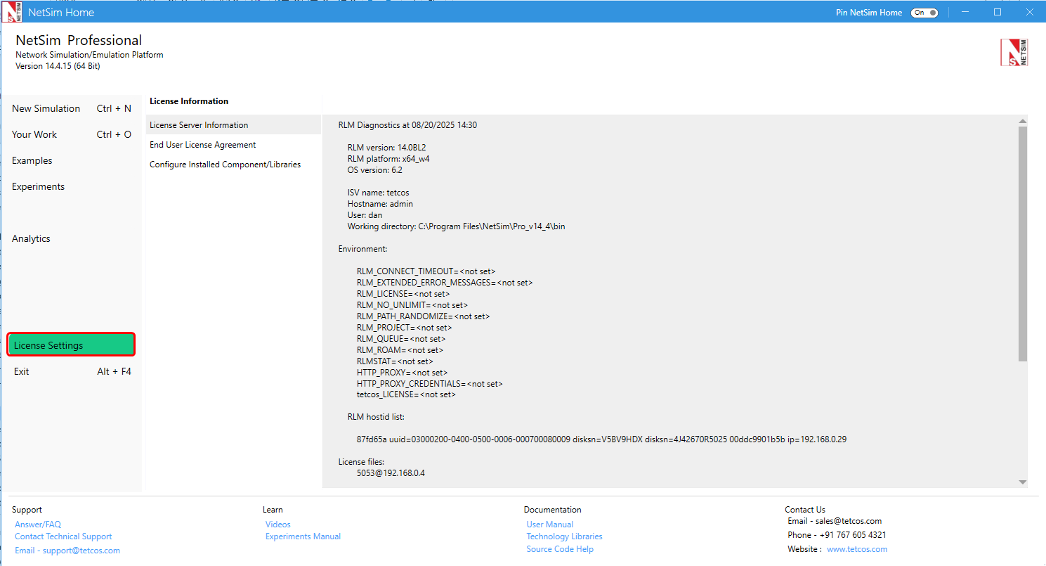Open the Experiments Manual link
The height and width of the screenshot is (566, 1046).
(303, 536)
